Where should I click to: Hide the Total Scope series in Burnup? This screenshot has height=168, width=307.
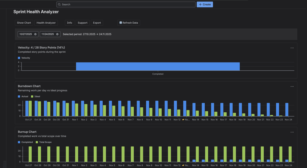coord(43,142)
